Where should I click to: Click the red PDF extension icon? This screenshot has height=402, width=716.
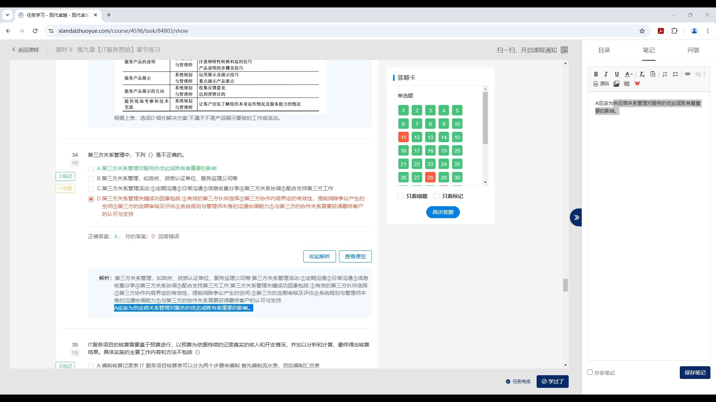[x=661, y=31]
